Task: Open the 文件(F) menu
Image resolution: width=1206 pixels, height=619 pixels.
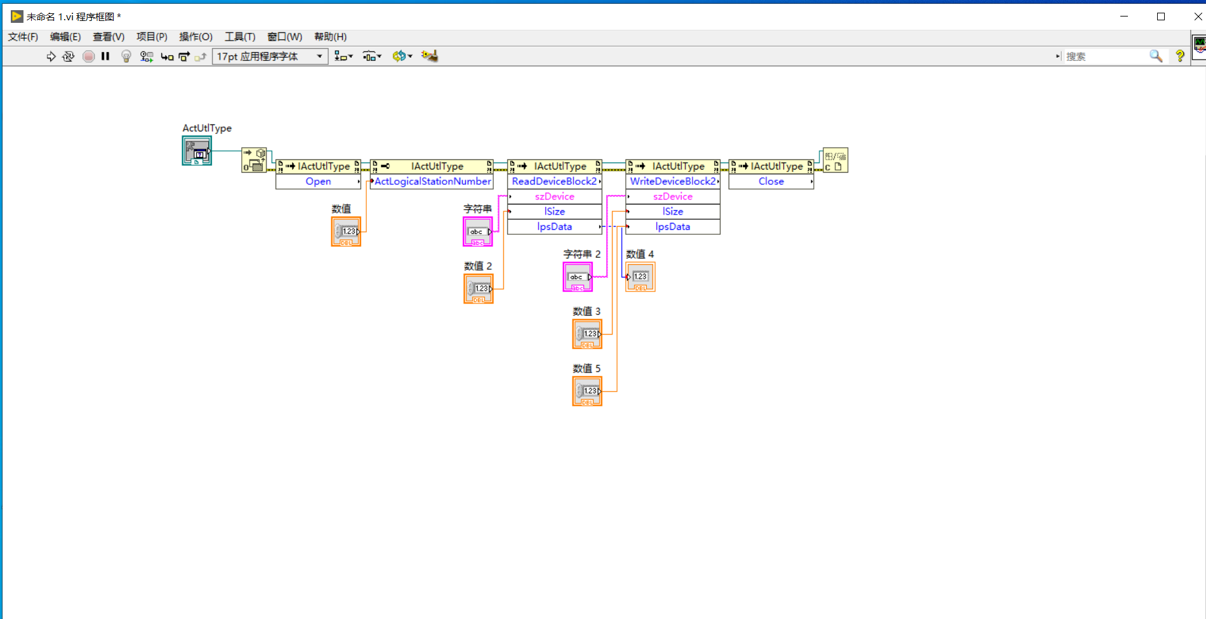Action: pyautogui.click(x=23, y=37)
